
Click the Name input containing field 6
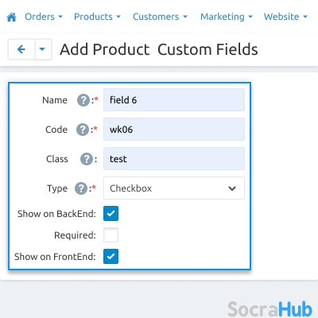point(174,100)
